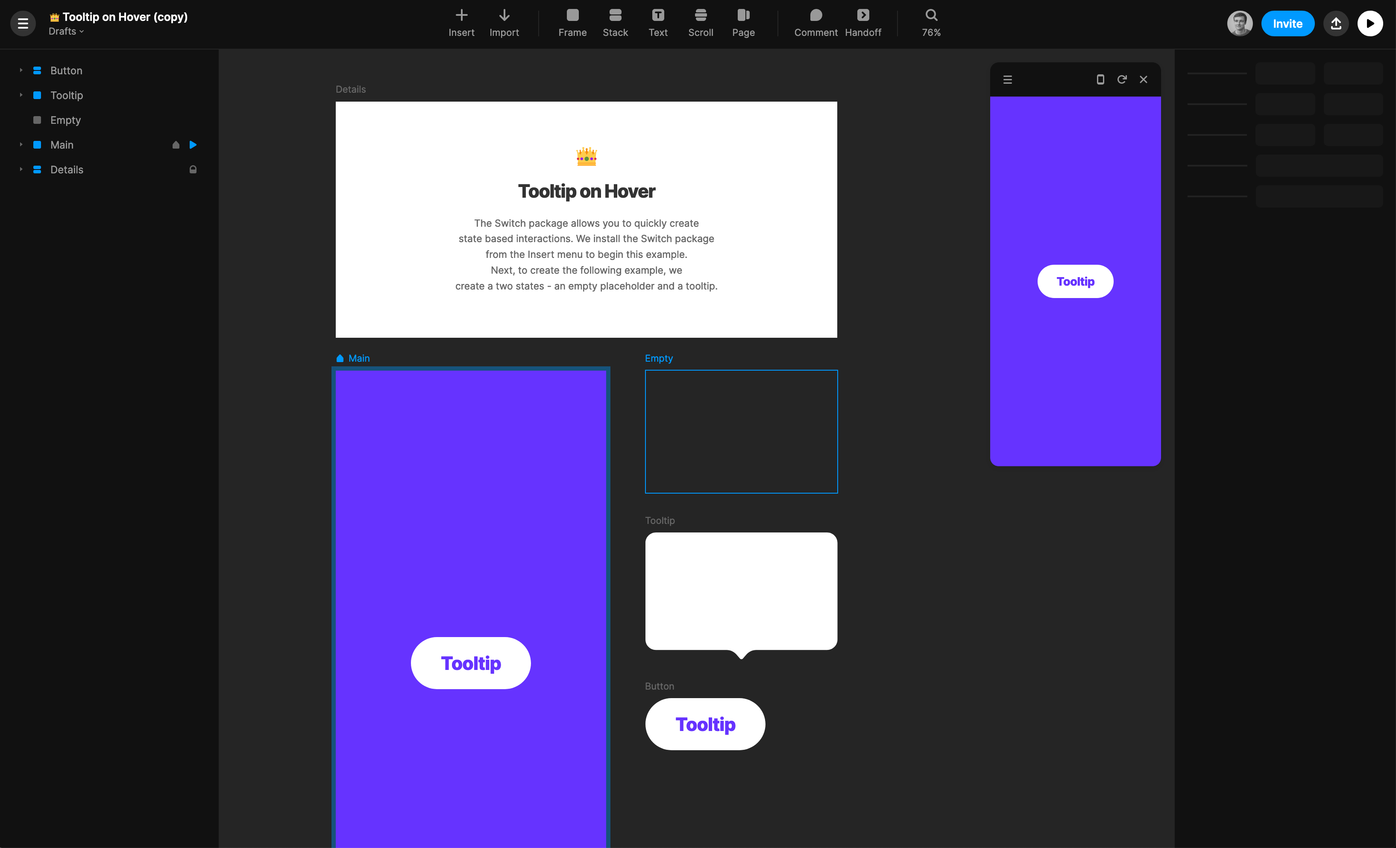Click the Import arrow icon
This screenshot has width=1396, height=848.
point(504,15)
